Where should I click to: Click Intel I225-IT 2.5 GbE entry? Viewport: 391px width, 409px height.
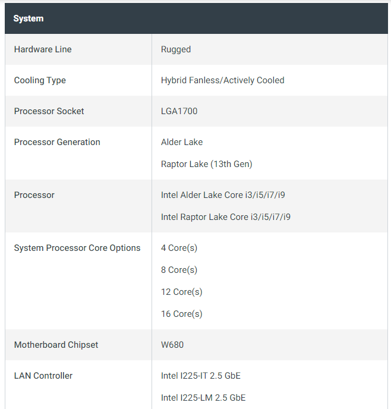[201, 376]
